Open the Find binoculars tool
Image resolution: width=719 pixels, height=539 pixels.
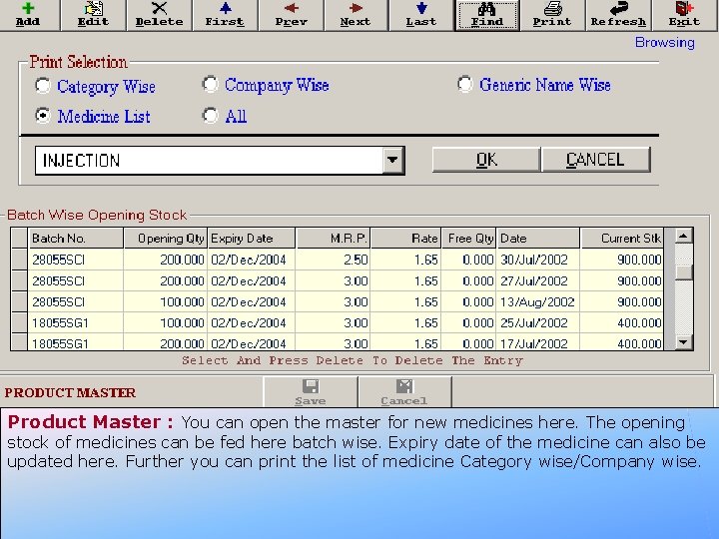487,15
